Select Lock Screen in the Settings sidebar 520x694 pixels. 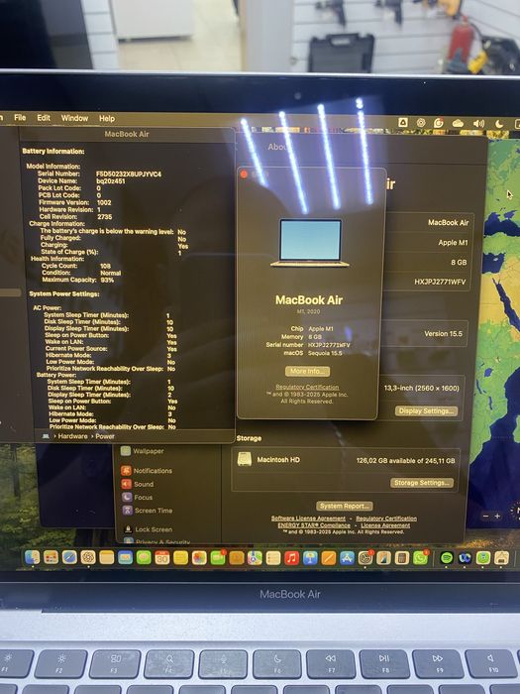[x=149, y=529]
